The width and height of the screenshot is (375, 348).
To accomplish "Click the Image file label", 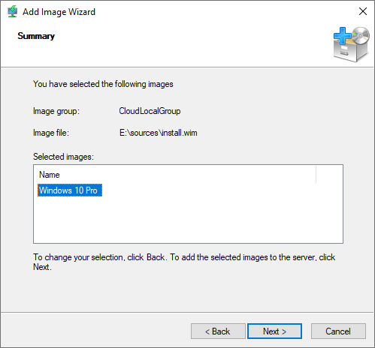I will (x=51, y=133).
